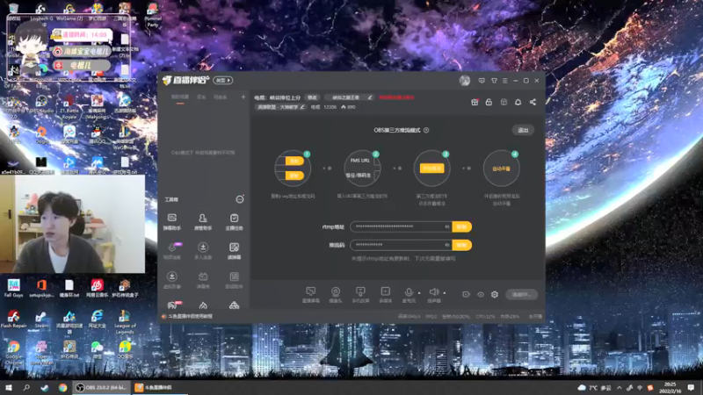Add a new scene with plus icon

pos(243,97)
